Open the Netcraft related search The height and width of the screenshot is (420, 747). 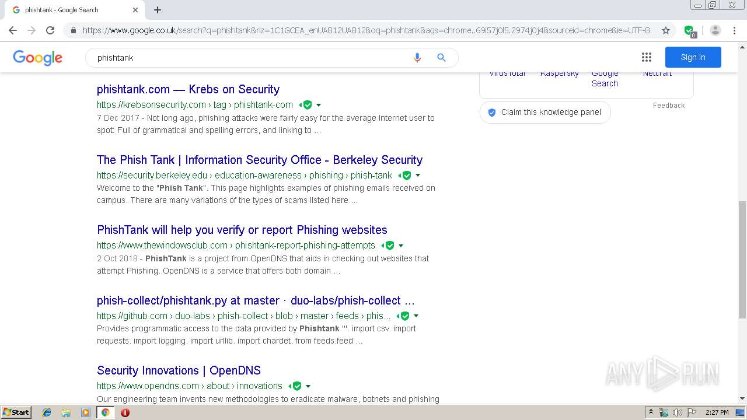coord(657,73)
